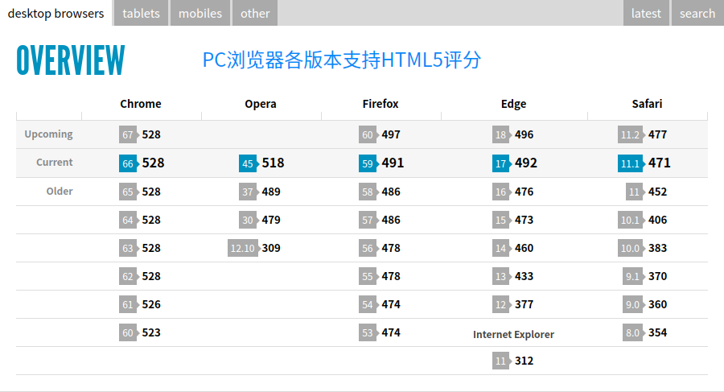
Task: Click Chrome 64 version badge
Action: (x=128, y=220)
